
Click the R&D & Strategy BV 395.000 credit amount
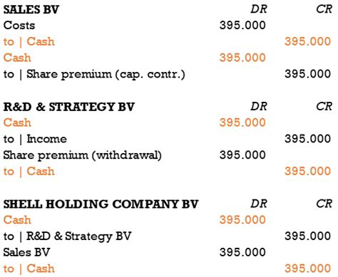coord(307,236)
